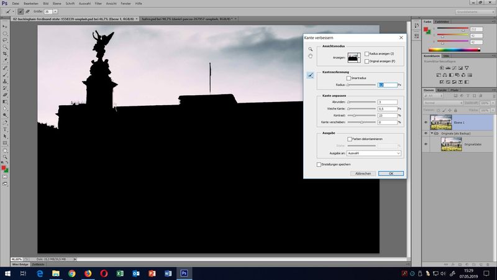This screenshot has width=497, height=280.
Task: Click the refine radius brush tool icon
Action: (x=310, y=75)
